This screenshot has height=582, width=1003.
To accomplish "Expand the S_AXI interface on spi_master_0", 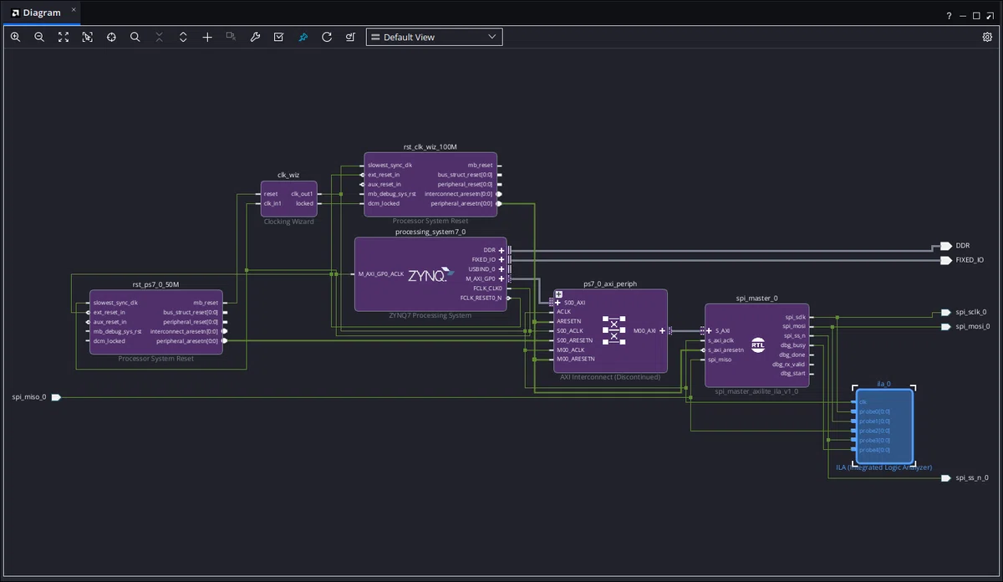I will (x=710, y=330).
